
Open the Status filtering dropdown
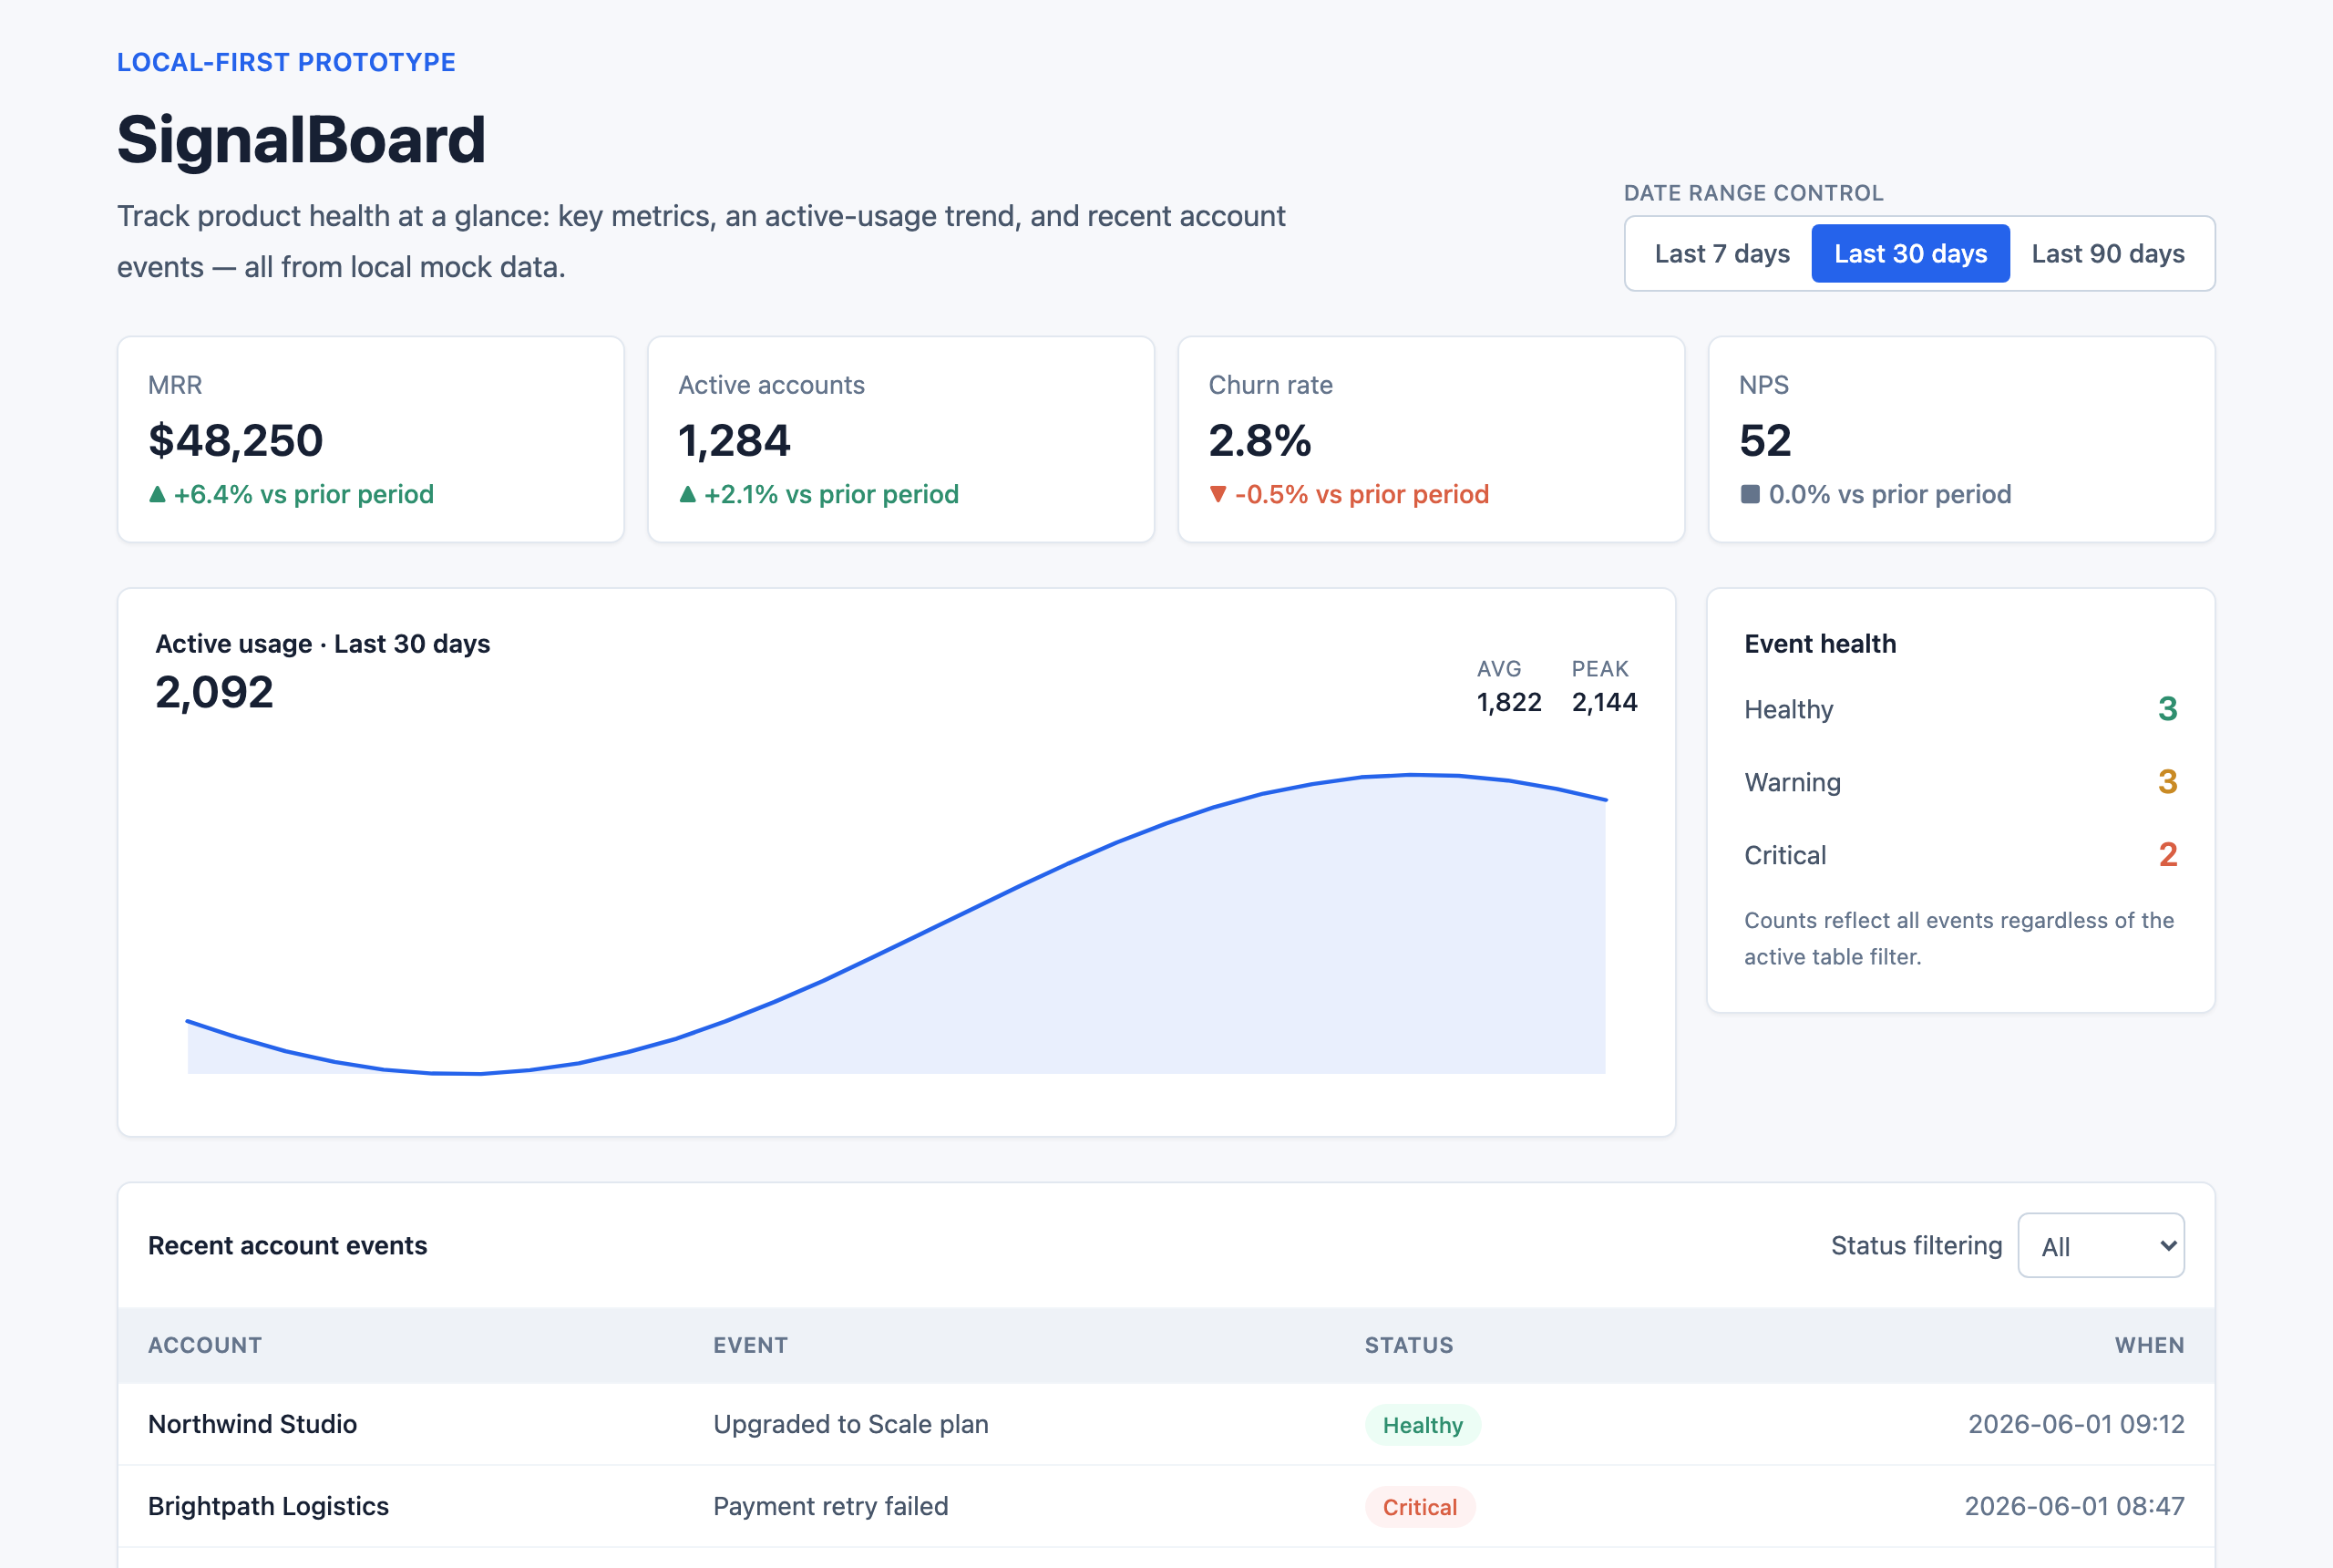[2100, 1245]
